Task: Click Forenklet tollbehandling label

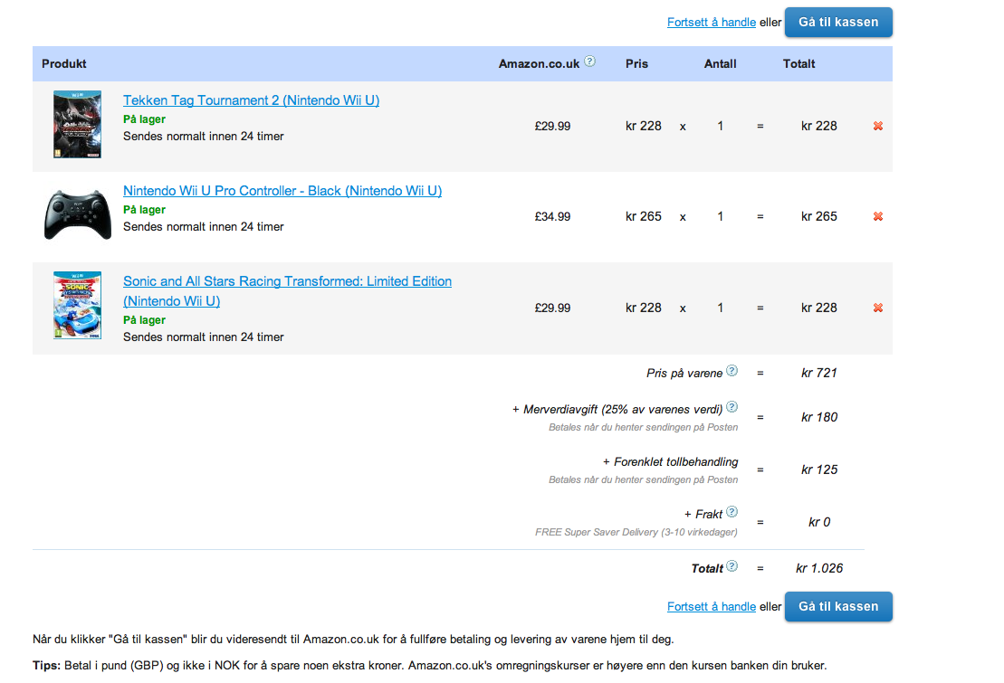Action: point(671,461)
